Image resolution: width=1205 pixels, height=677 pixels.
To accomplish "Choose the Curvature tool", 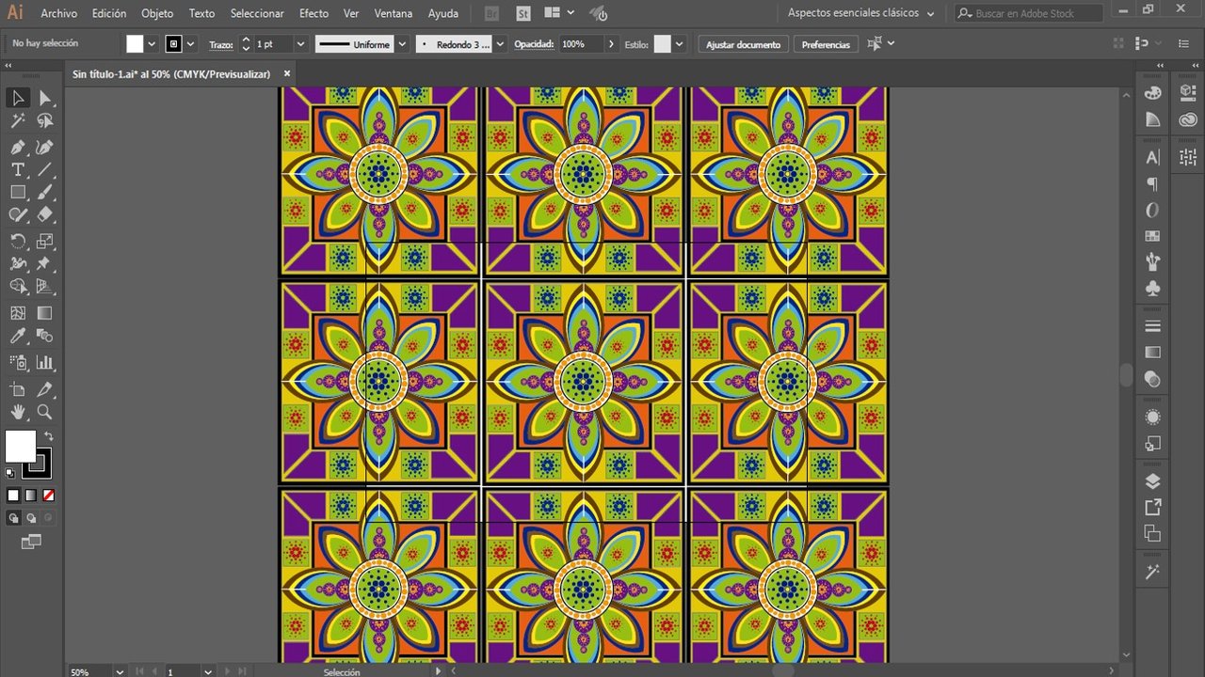I will pyautogui.click(x=44, y=147).
